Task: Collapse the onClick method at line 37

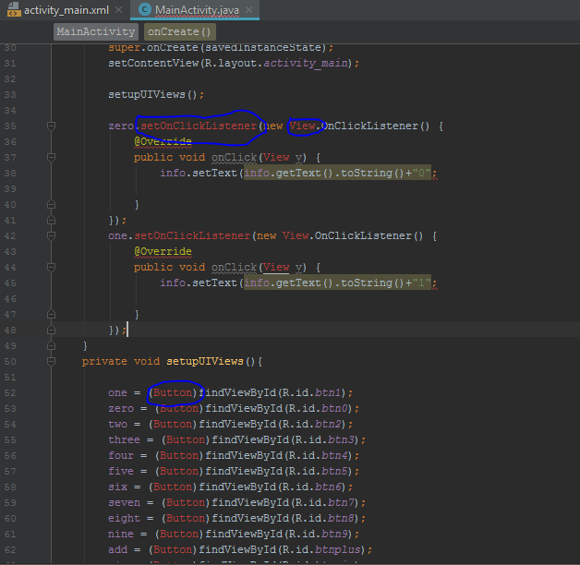Action: coord(52,158)
